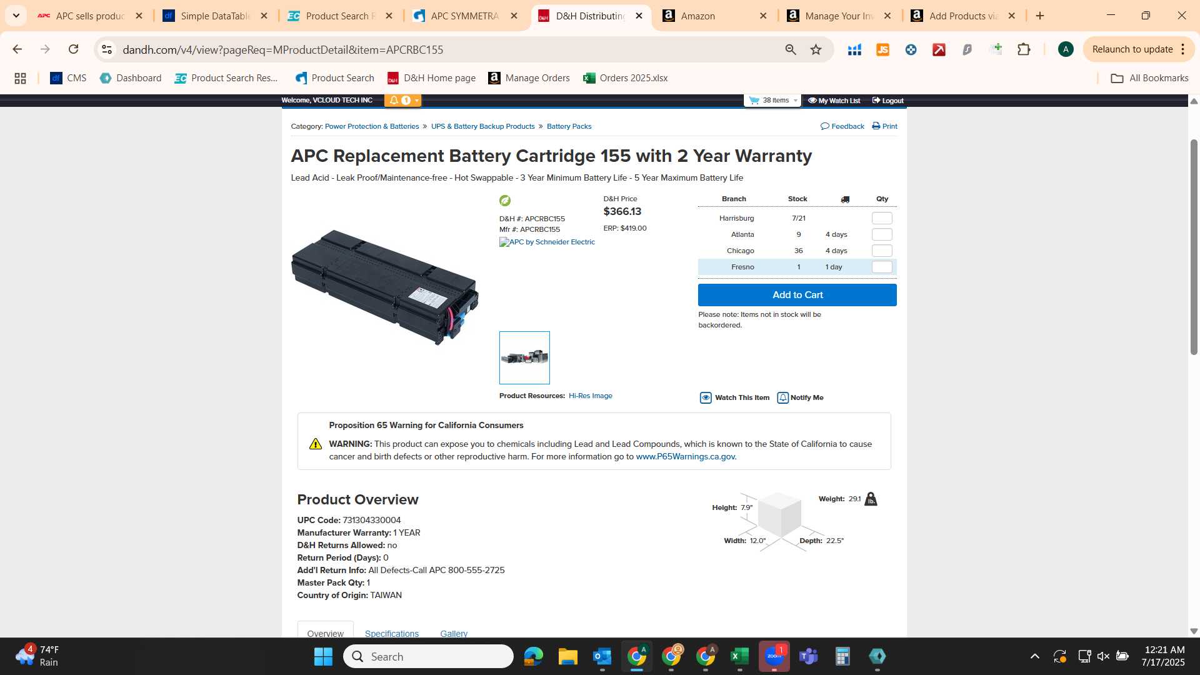Click Logout in the top bar
This screenshot has width=1200, height=675.
pyautogui.click(x=887, y=101)
